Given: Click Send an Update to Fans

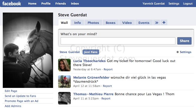Looking at the screenshot, I should [x=20, y=96].
